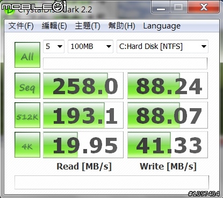Click the 4K read result 19.95
Viewport: 223px width, 198px height.
coord(83,145)
